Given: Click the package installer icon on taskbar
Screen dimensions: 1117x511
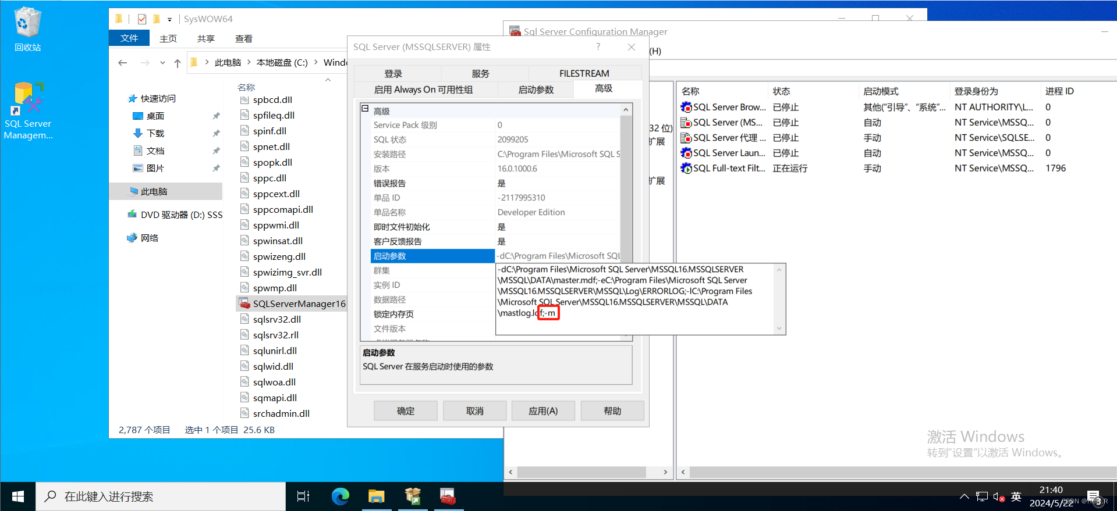Looking at the screenshot, I should (413, 496).
